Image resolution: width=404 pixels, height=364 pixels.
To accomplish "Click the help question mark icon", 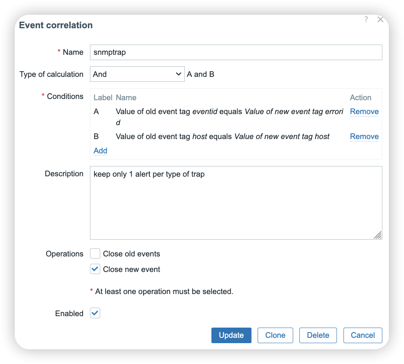I will (x=366, y=20).
